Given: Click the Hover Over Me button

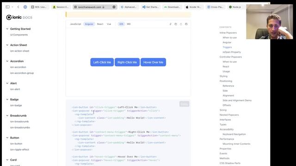Looking at the screenshot, I should click(153, 62).
